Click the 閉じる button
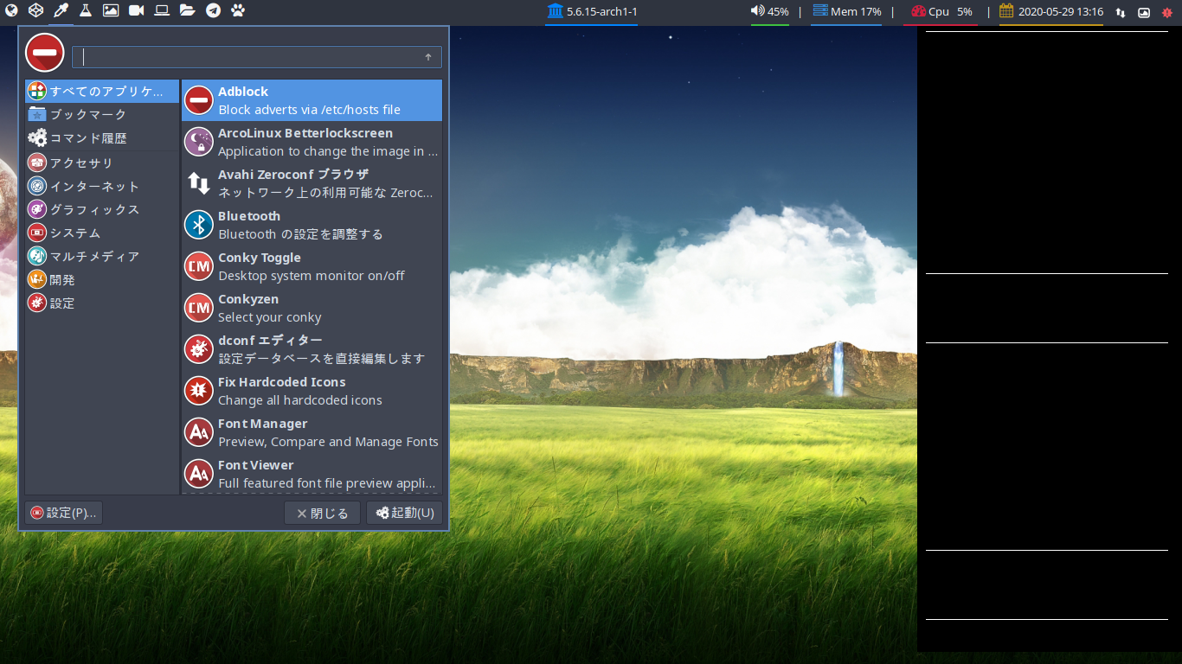The width and height of the screenshot is (1182, 664). 322,513
